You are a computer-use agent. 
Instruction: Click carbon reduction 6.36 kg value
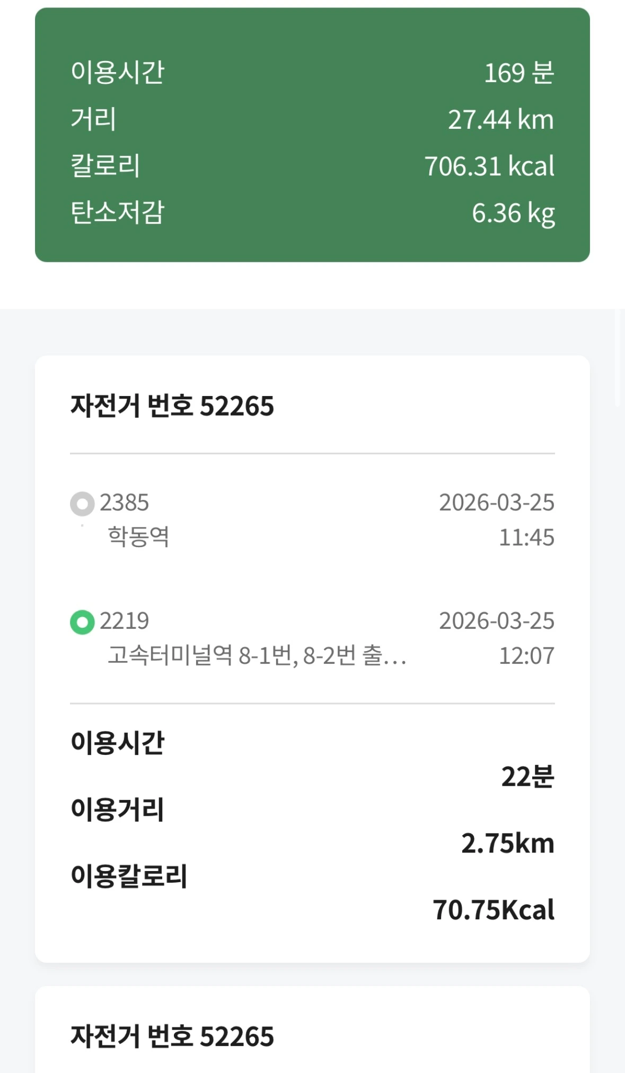click(513, 213)
